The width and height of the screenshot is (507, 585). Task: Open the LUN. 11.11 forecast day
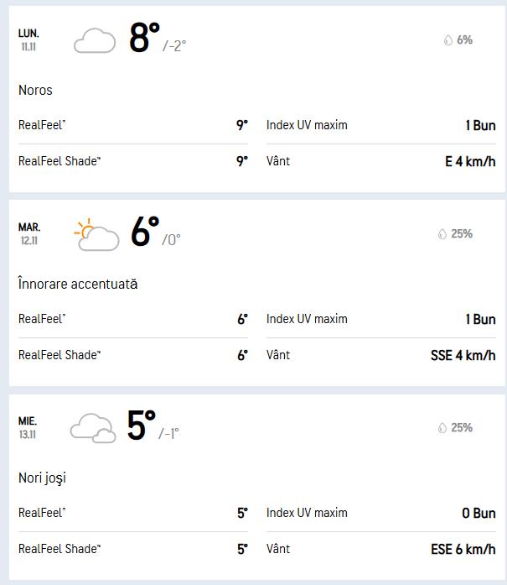tap(28, 39)
